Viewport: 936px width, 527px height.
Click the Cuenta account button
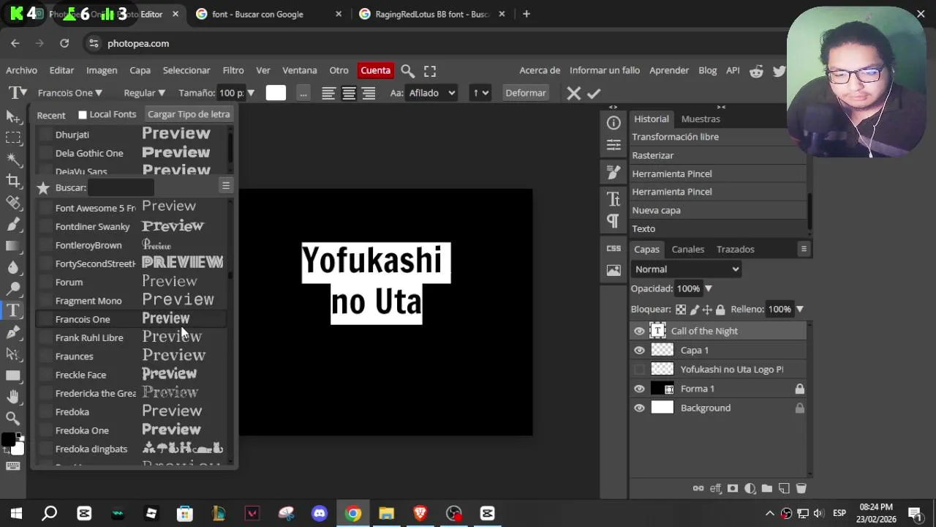375,70
